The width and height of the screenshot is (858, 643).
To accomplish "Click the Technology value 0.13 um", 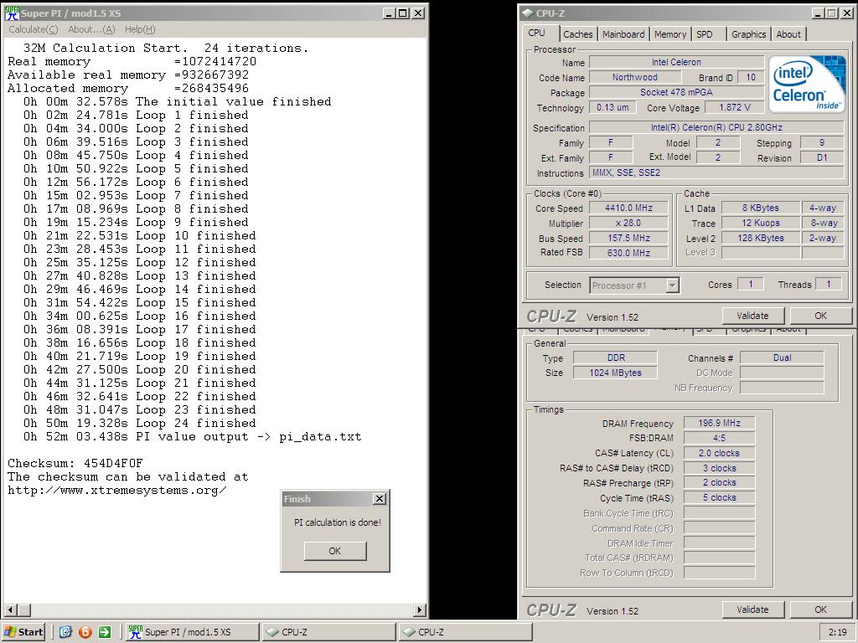I will click(612, 108).
